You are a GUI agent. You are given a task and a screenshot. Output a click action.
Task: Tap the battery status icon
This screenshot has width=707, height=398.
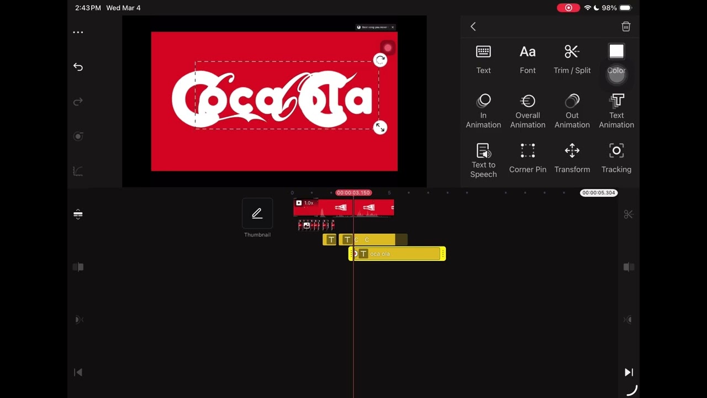point(625,8)
